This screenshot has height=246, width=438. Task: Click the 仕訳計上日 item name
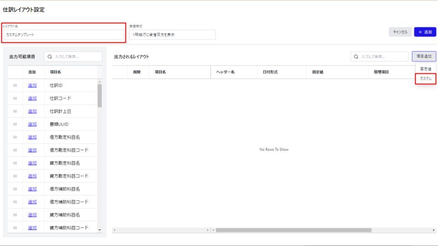click(x=60, y=111)
